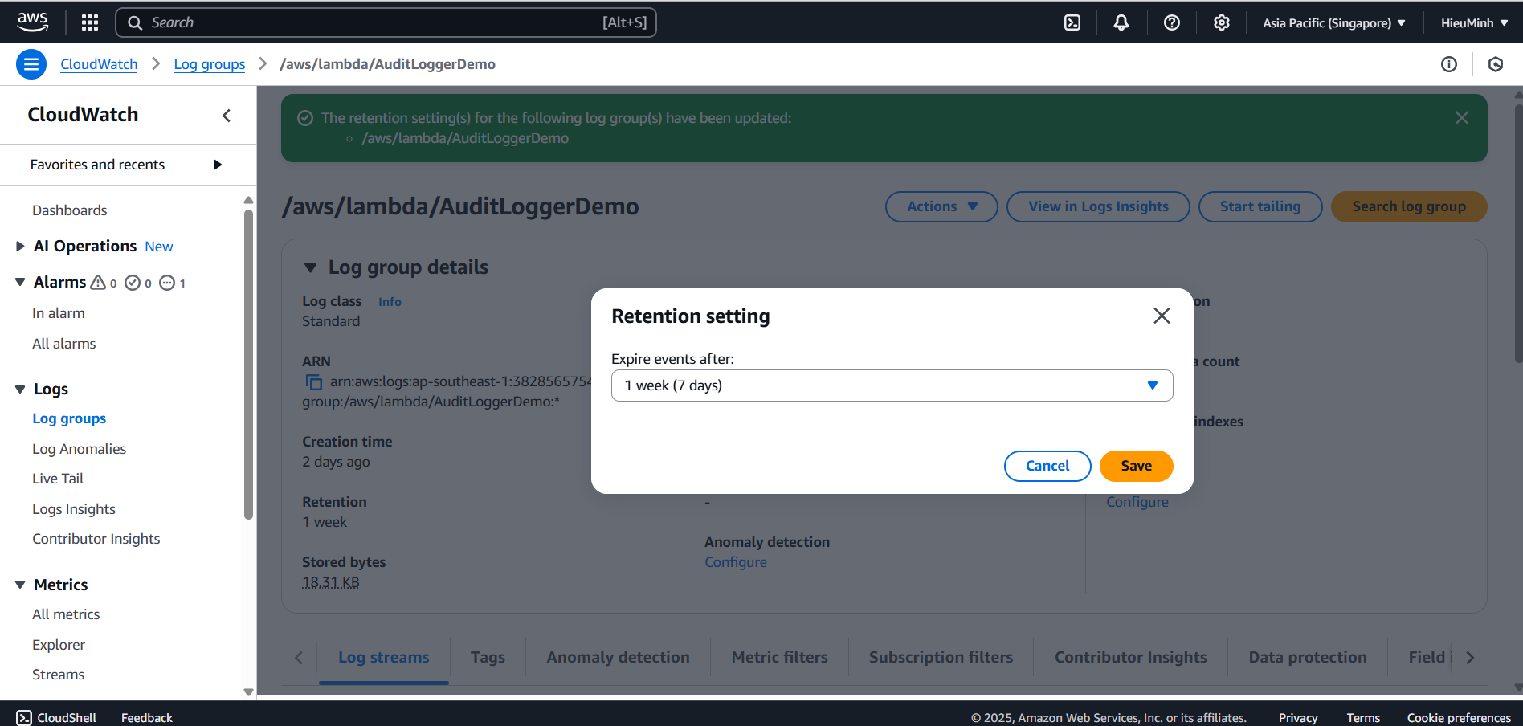The image size is (1523, 726).
Task: Open the Metric filters tab
Action: (779, 657)
